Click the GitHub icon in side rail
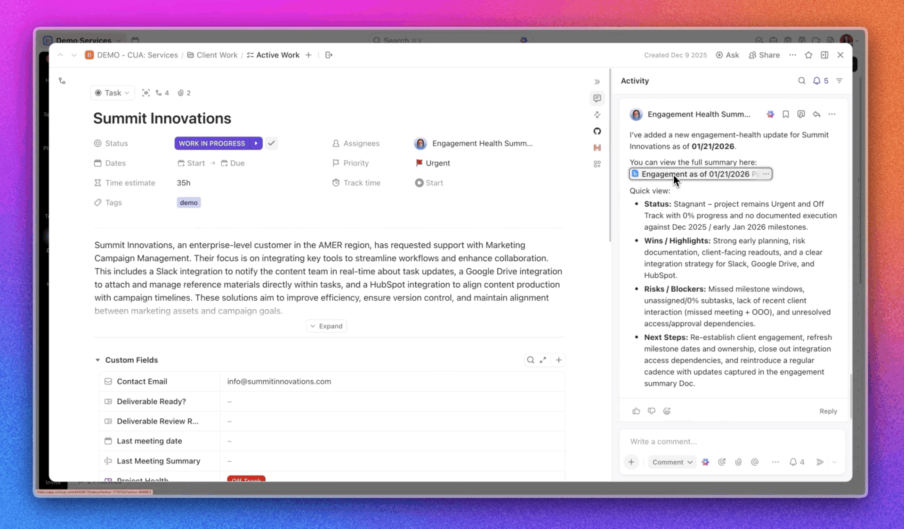Viewport: 904px width, 529px height. (597, 131)
